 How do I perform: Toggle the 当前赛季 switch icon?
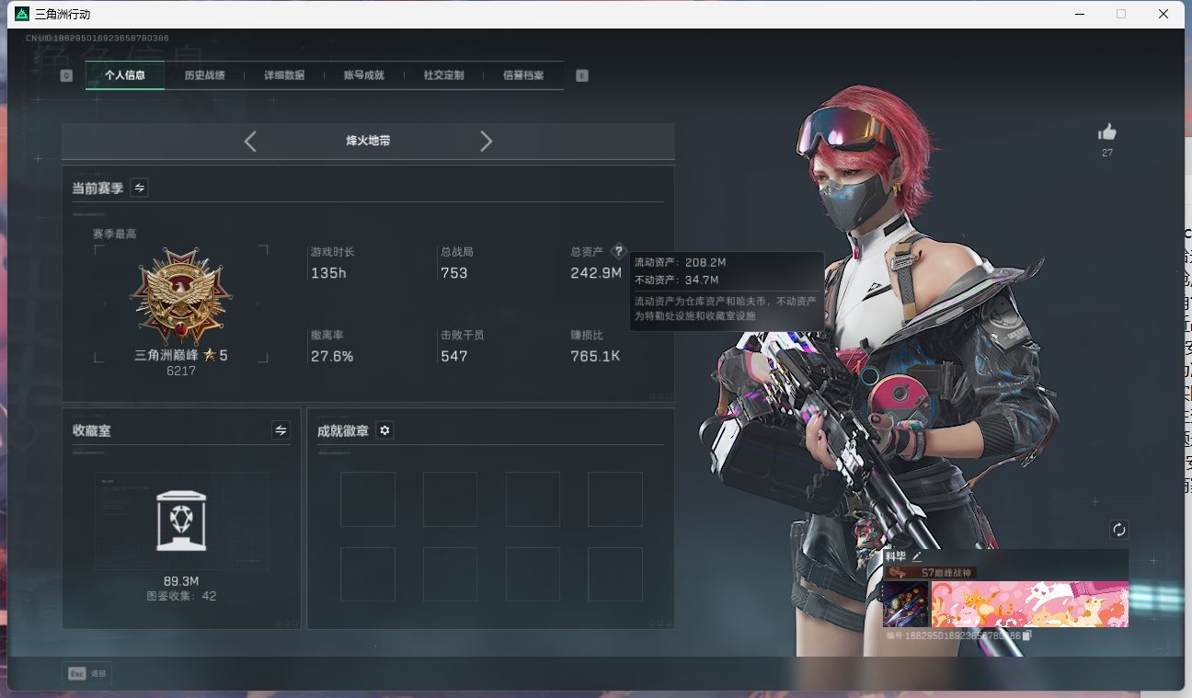coord(139,188)
